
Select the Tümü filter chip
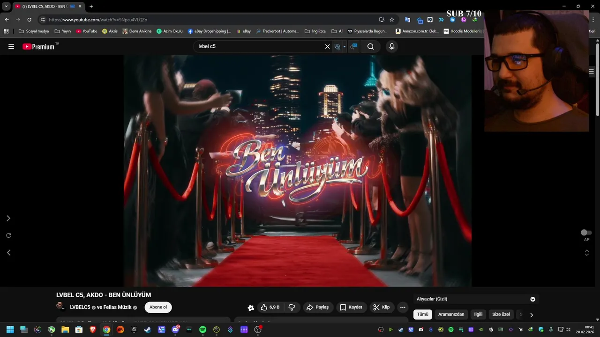(423, 315)
